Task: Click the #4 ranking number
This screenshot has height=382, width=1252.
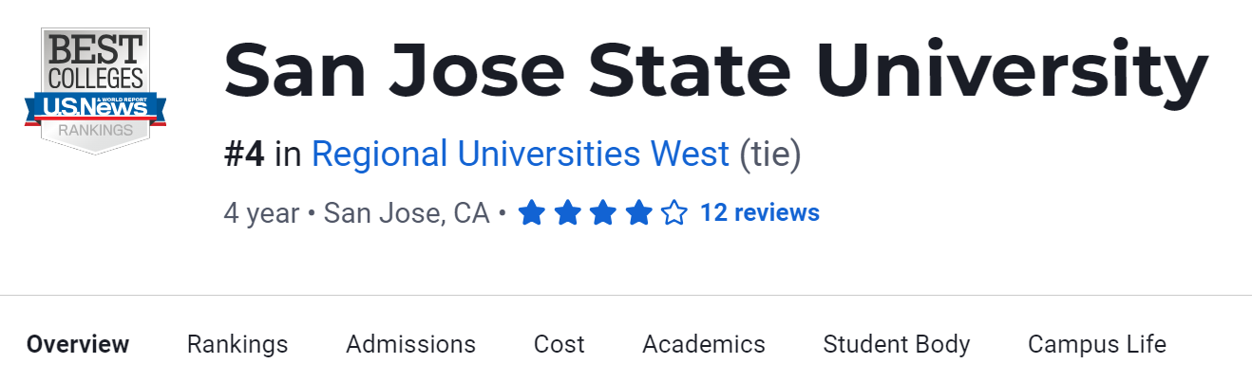Action: (x=244, y=154)
